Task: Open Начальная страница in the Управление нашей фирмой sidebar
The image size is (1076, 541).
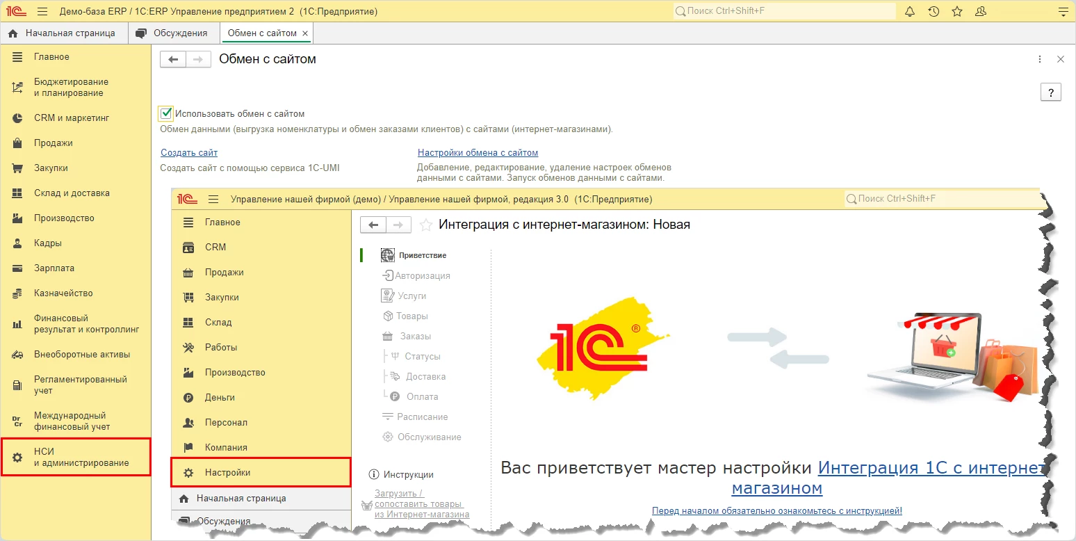Action: tap(261, 499)
